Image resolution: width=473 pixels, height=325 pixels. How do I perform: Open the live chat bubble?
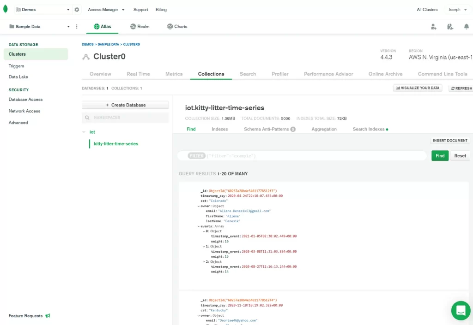click(x=461, y=311)
